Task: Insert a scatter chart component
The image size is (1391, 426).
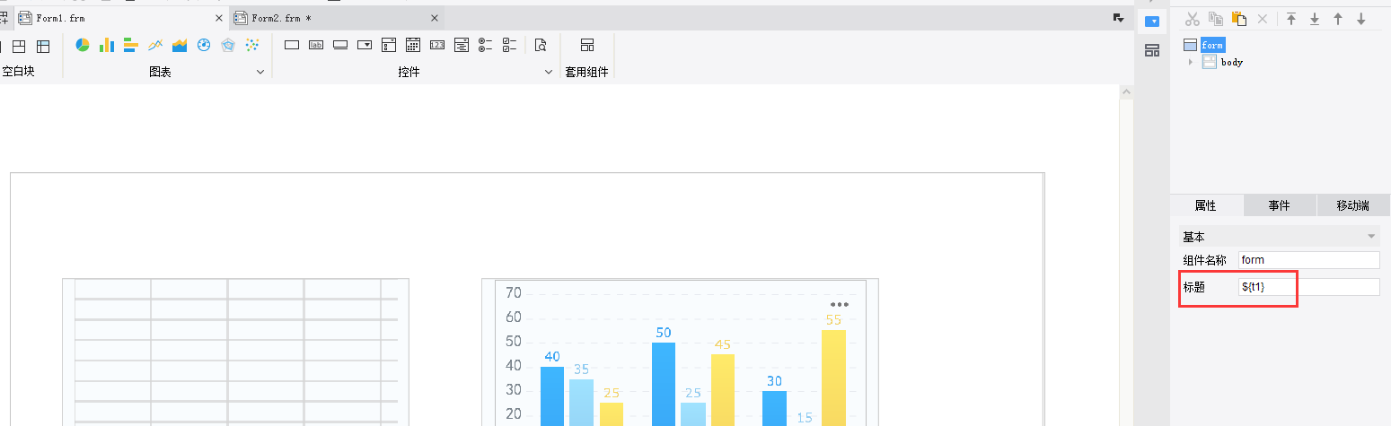Action: click(252, 45)
